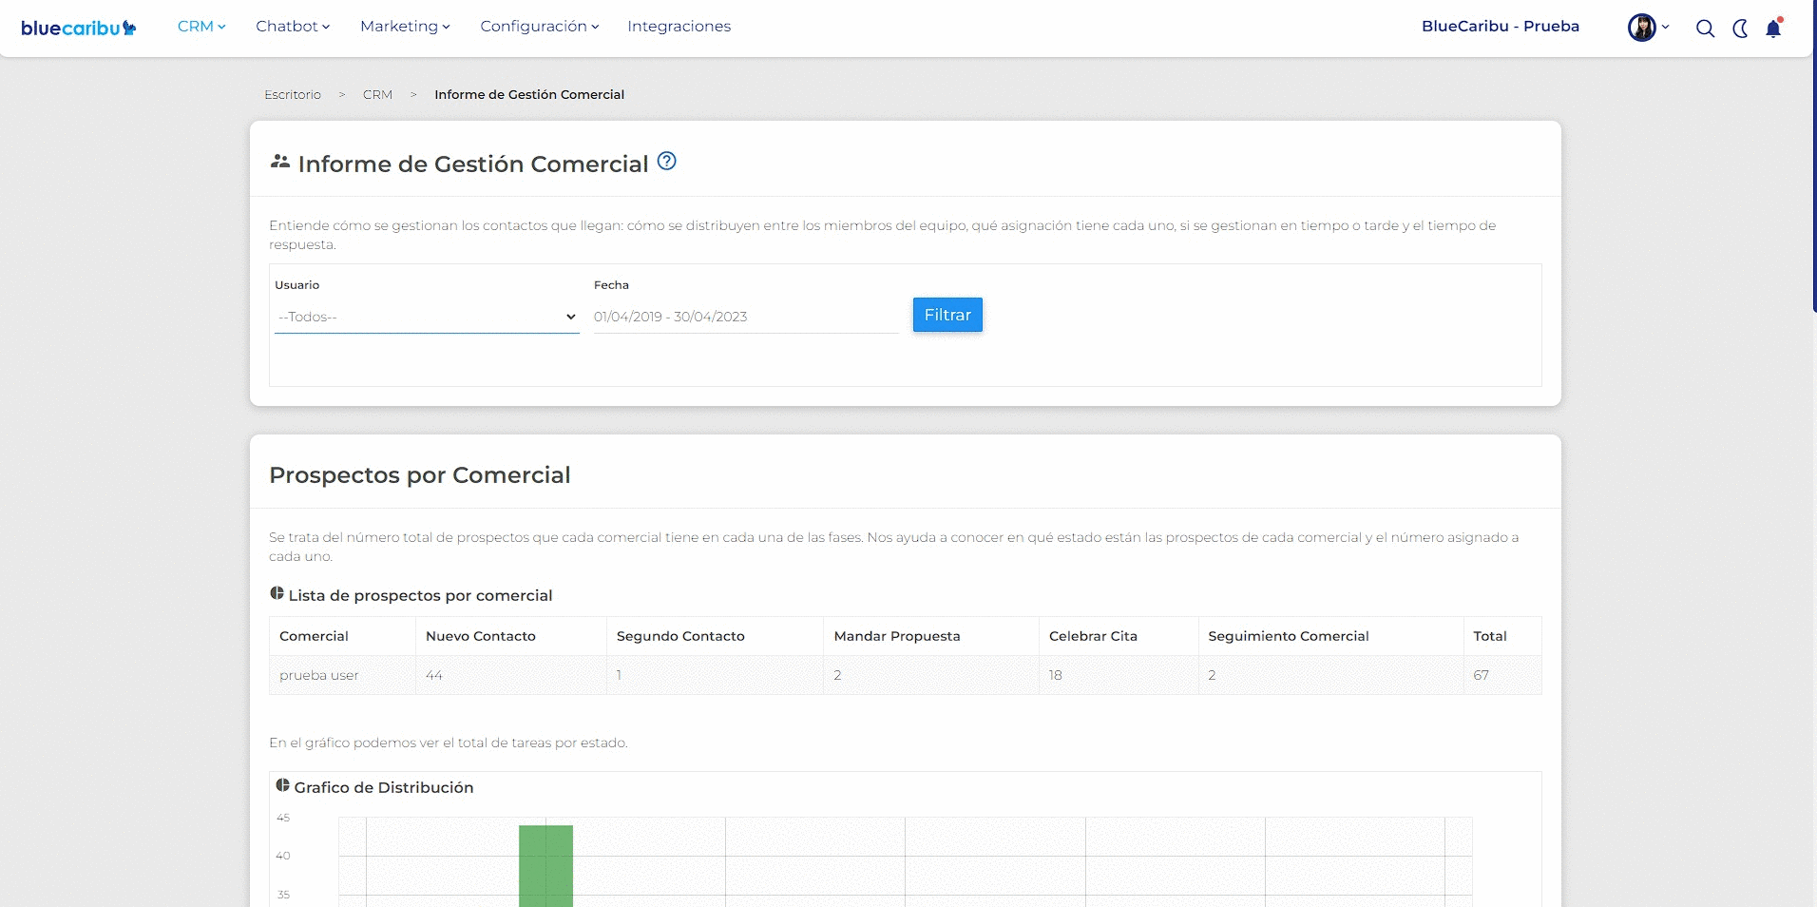Expand the Marketing menu
1817x907 pixels.
tap(405, 27)
